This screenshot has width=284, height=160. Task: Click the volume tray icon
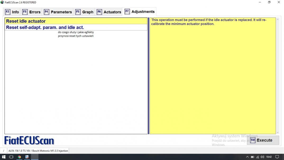click(262, 157)
